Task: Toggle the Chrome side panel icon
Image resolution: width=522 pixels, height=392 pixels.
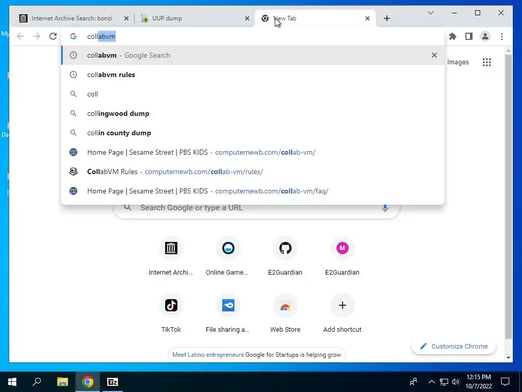Action: click(469, 36)
